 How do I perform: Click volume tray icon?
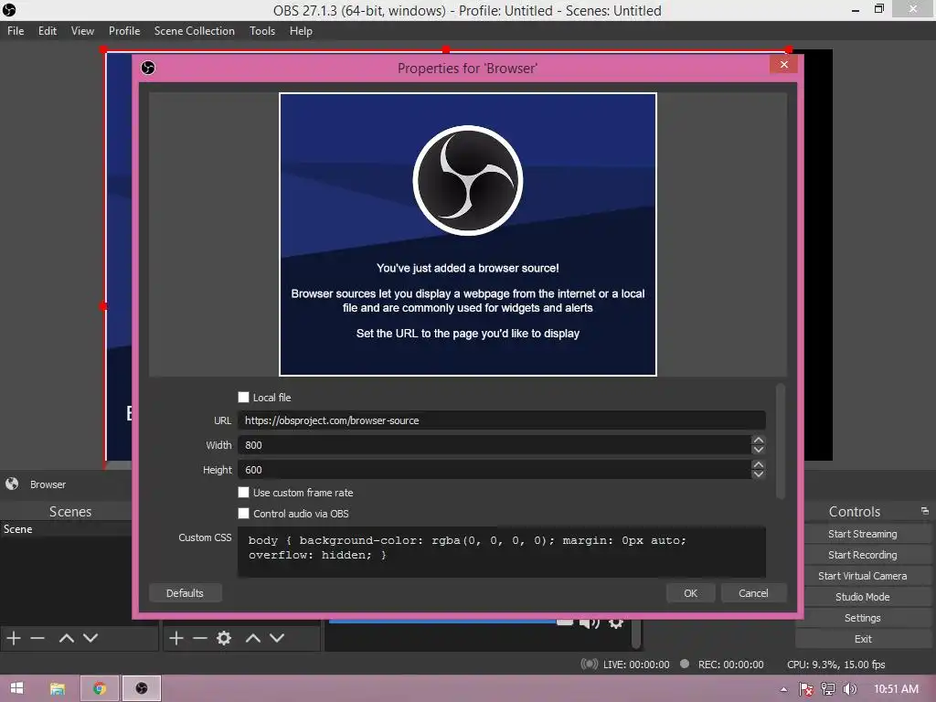click(x=849, y=689)
